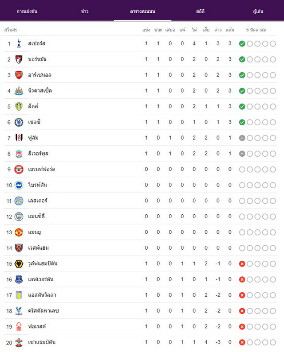
Task: Open the Chelsea club crest
Action: [x=19, y=122]
